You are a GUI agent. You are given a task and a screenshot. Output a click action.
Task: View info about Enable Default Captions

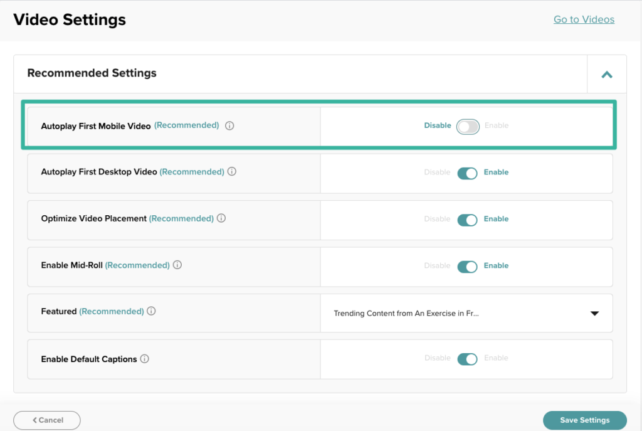pyautogui.click(x=145, y=359)
